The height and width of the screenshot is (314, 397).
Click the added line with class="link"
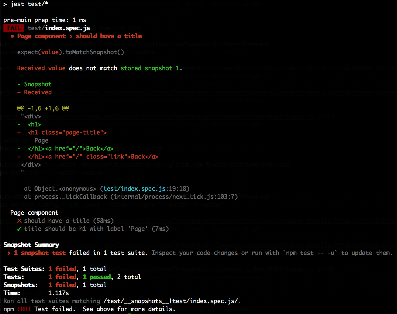pos(88,157)
